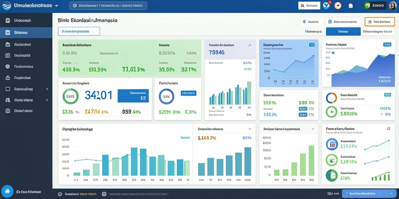399x199 pixels.
Task: Click the small circle icon atop bottom-right card
Action: pos(388,129)
